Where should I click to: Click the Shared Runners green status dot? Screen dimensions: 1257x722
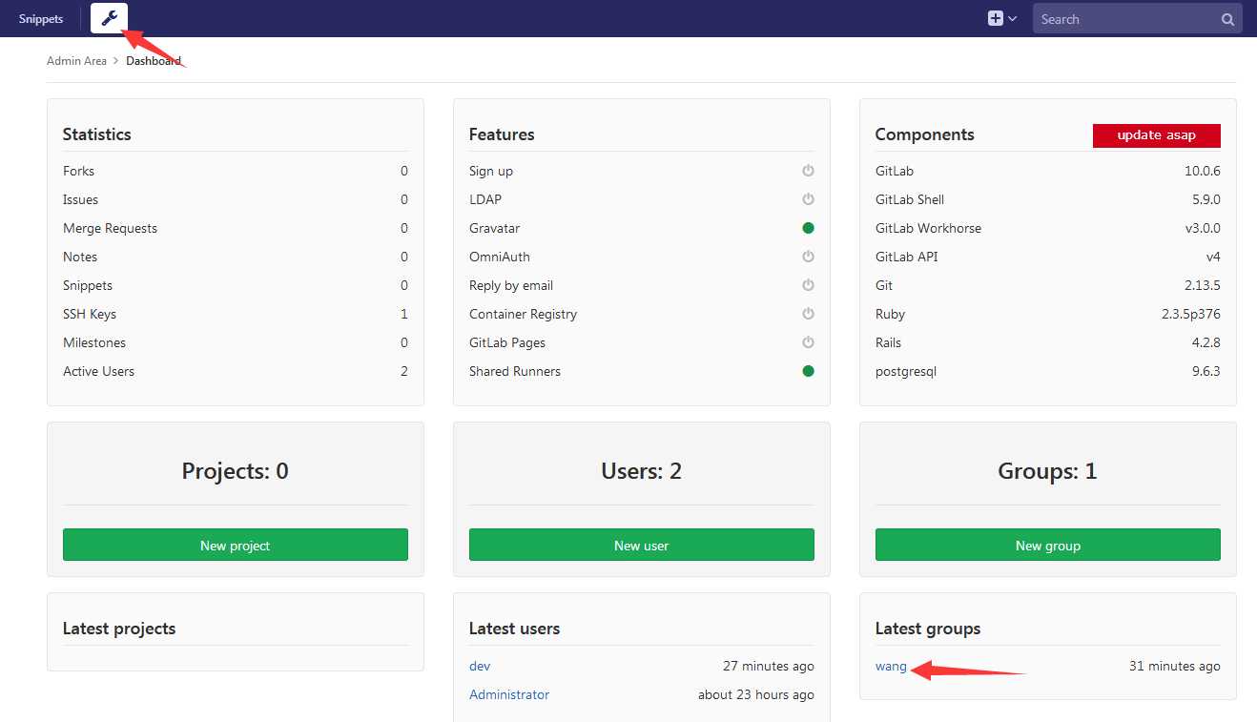(x=808, y=371)
